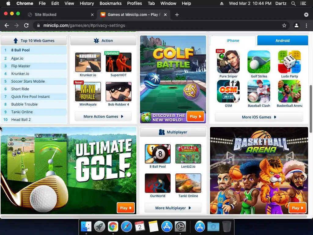Viewport: 313px width, 235px height.
Task: Click the vertical page scrollbar
Action: click(311, 109)
